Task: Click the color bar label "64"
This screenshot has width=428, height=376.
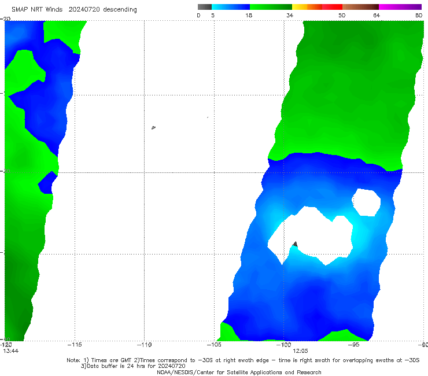Action: point(377,15)
